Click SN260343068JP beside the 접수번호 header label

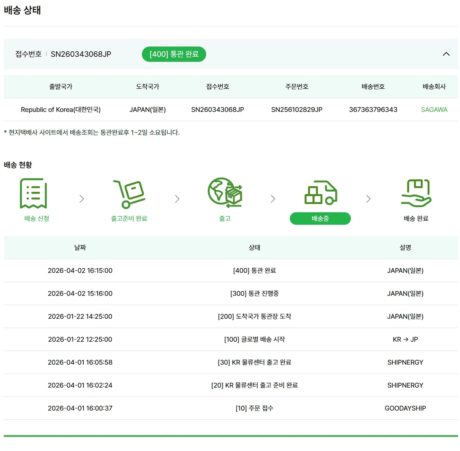click(x=81, y=54)
